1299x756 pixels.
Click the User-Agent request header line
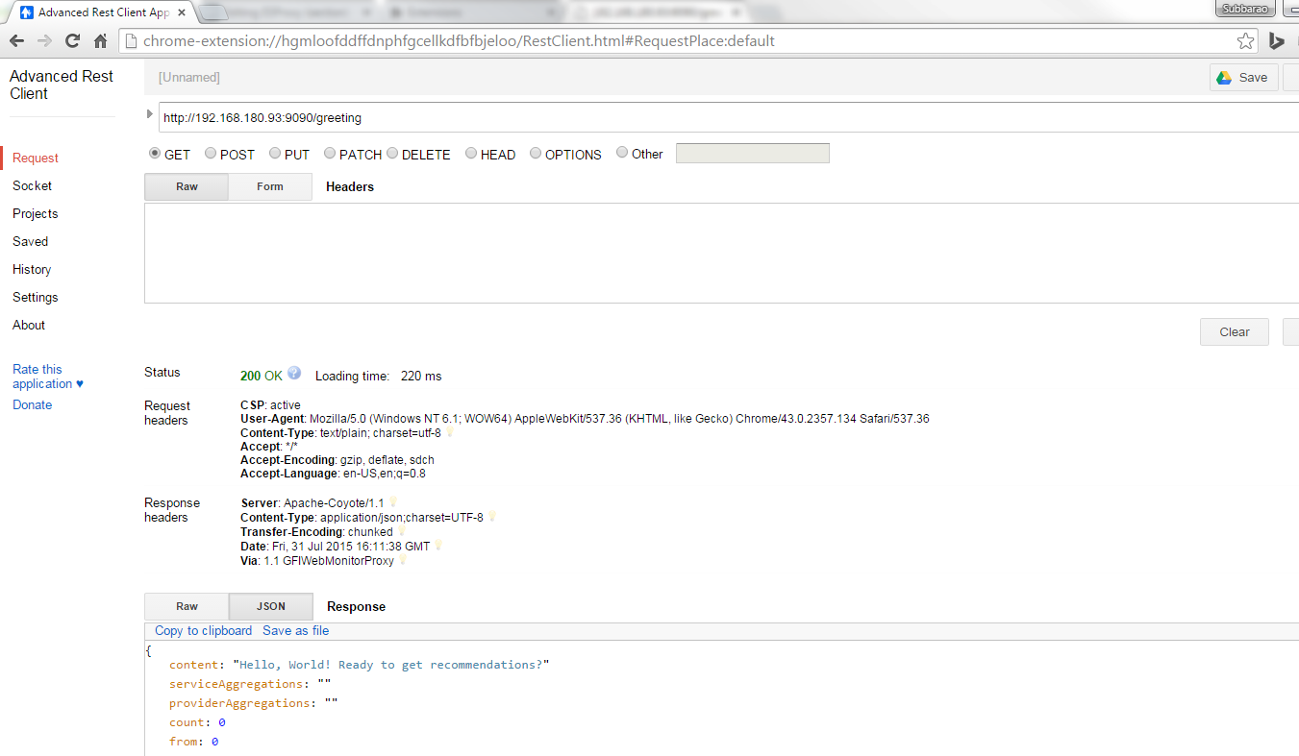tap(585, 419)
